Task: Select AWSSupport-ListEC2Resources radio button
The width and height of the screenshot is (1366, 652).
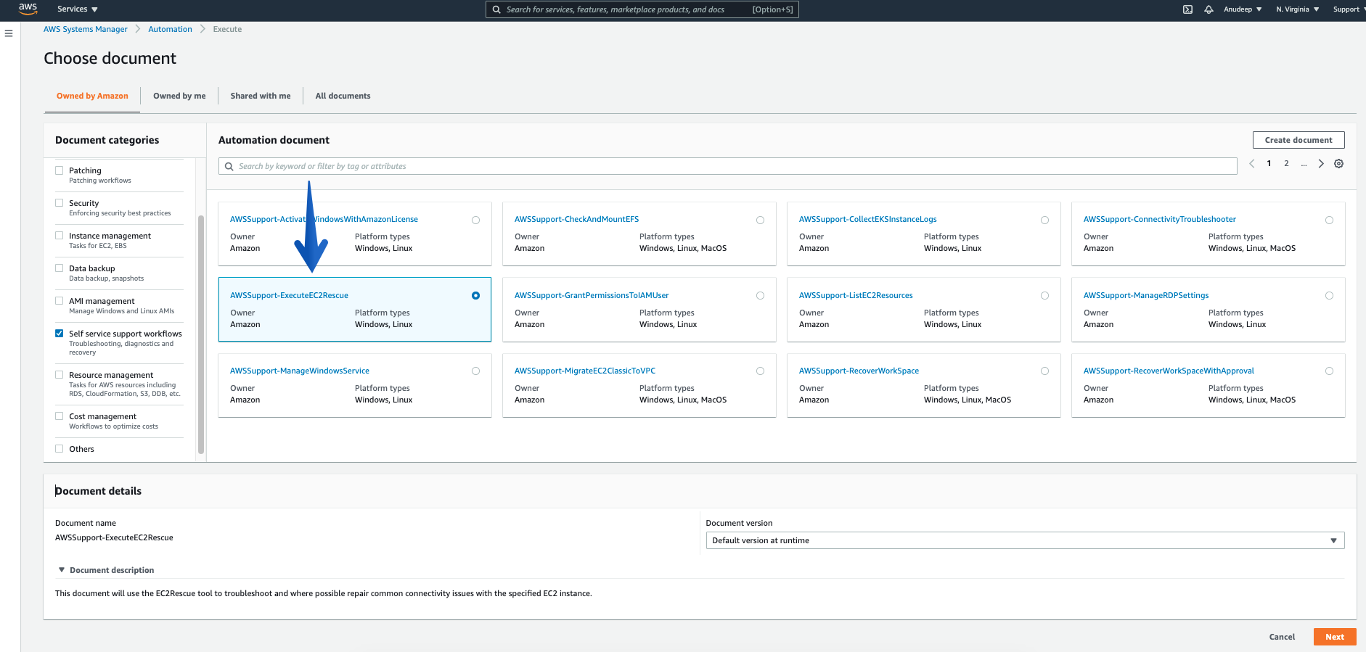Action: coord(1044,295)
